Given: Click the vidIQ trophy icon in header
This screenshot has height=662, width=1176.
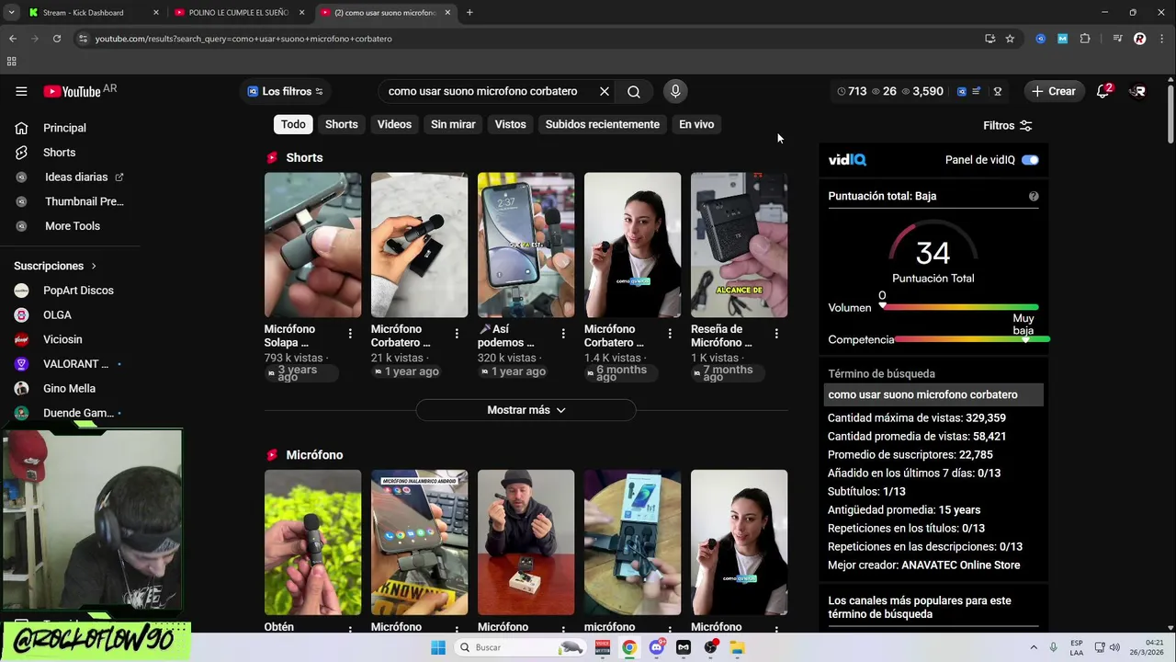Looking at the screenshot, I should click(998, 91).
